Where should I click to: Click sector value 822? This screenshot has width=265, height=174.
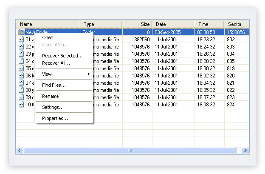click(x=231, y=90)
